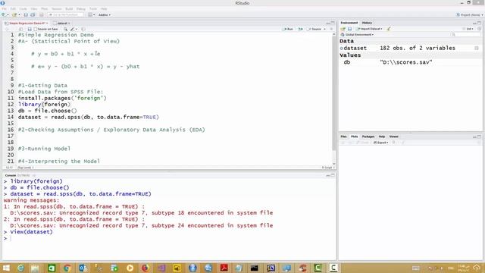
Task: Select the Packages tab
Action: [x=368, y=136]
